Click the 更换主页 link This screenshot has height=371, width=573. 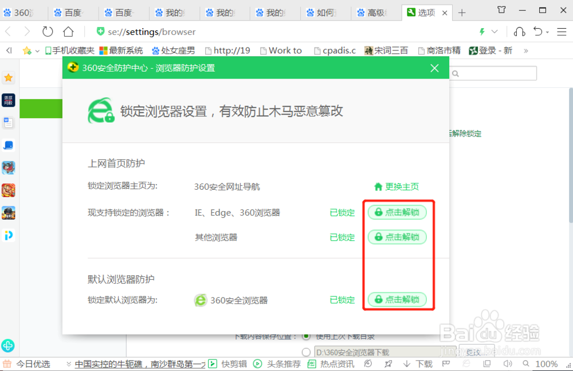(x=397, y=186)
